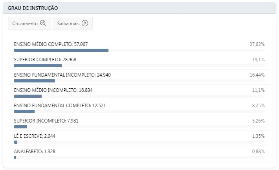Click the Superior Completo progress bar
Image resolution: width=279 pixels, height=170 pixels.
tap(38, 66)
